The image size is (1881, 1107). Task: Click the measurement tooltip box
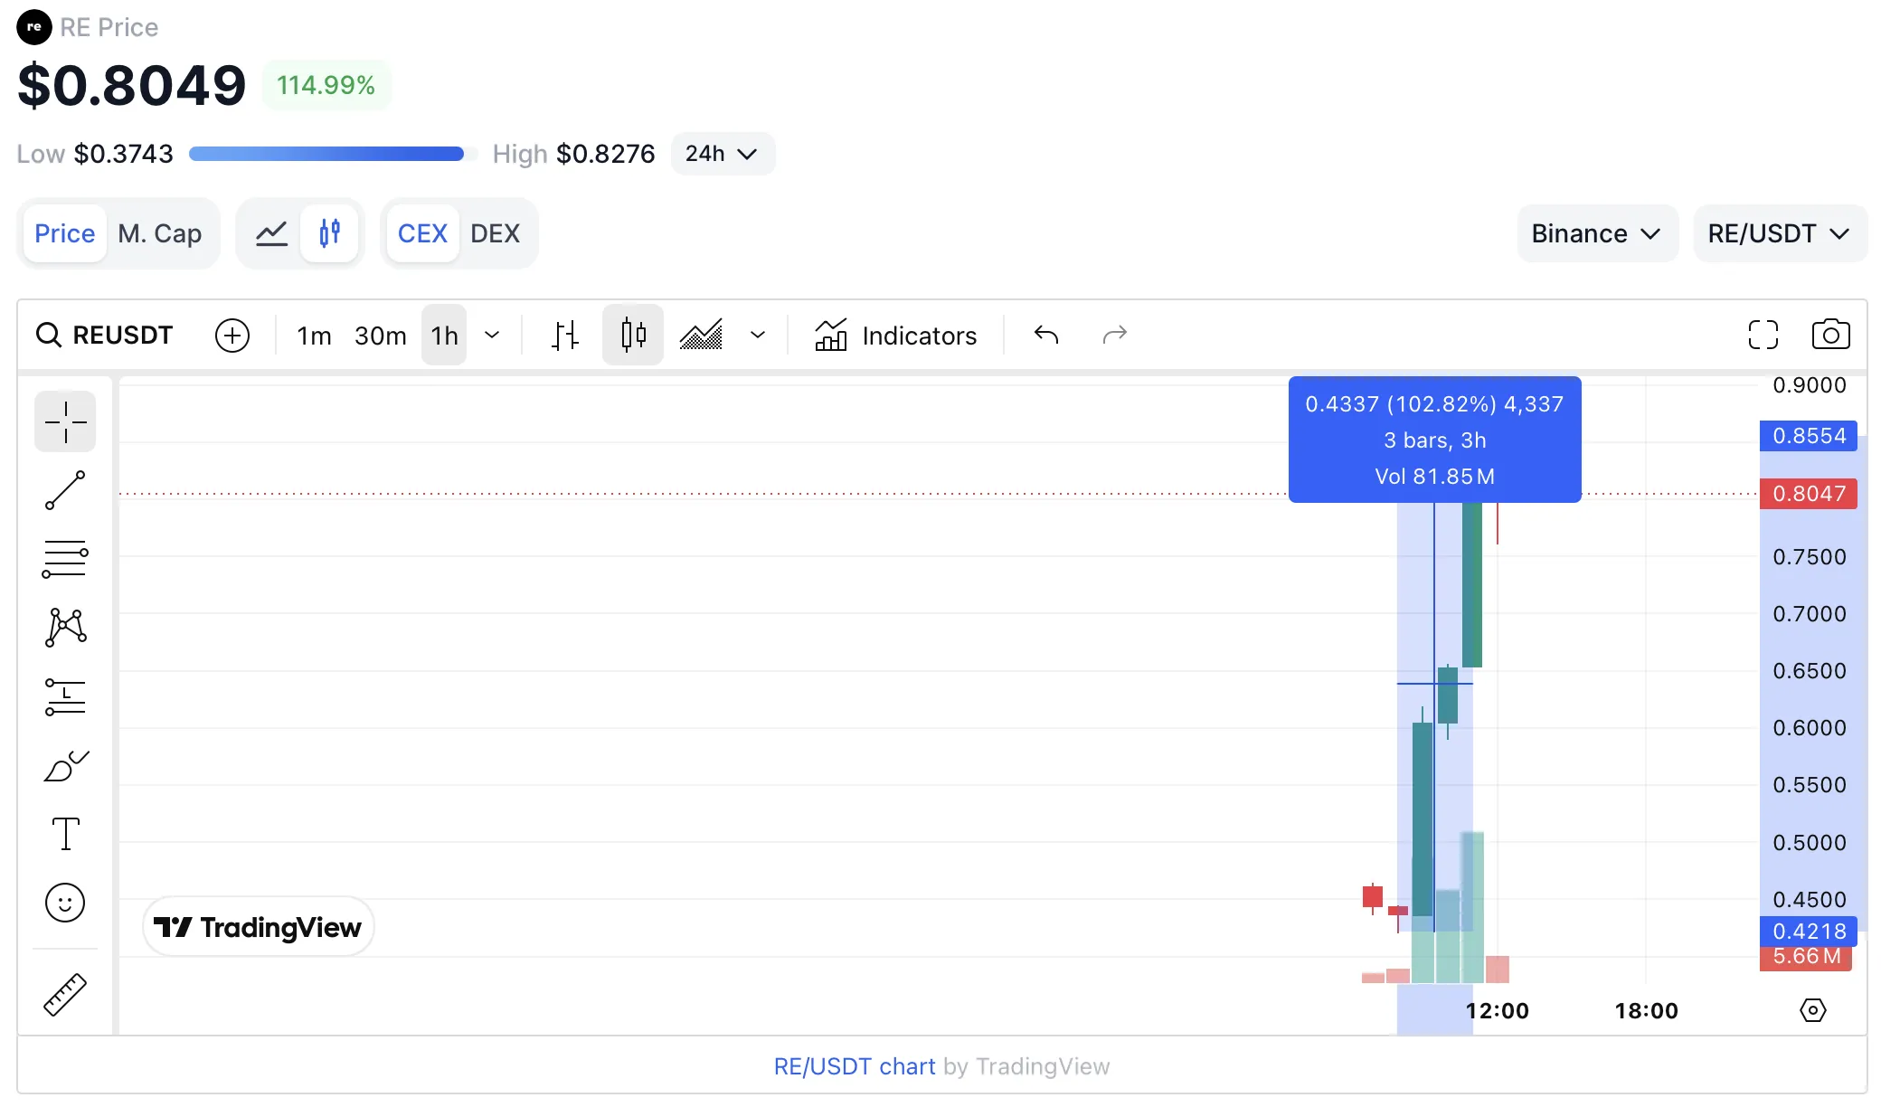tap(1435, 440)
